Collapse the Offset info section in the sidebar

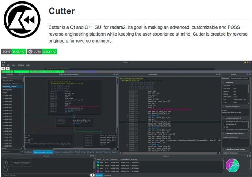click(224, 82)
